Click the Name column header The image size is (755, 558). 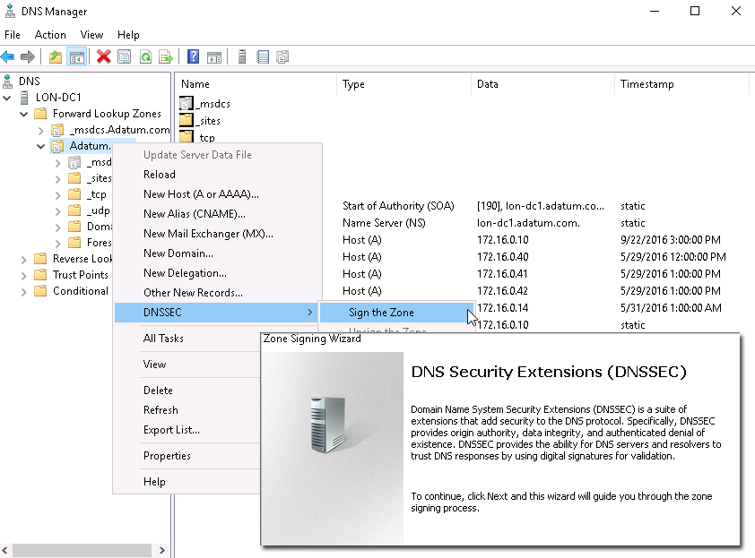click(256, 84)
